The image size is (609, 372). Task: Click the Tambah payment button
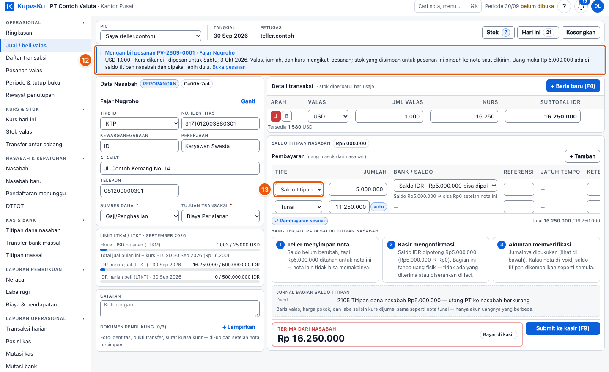582,156
